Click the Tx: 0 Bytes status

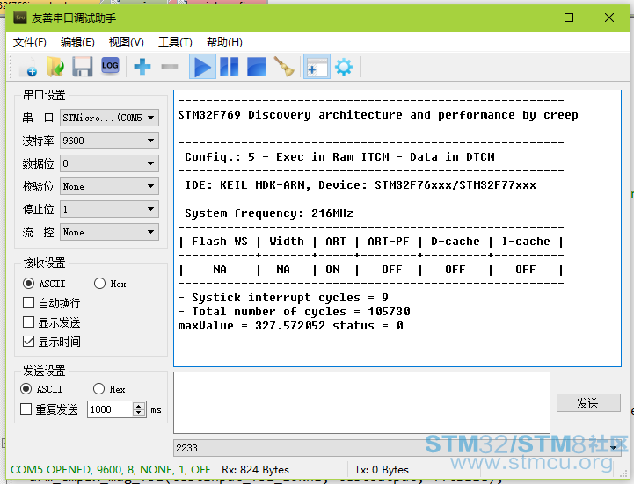click(x=382, y=470)
